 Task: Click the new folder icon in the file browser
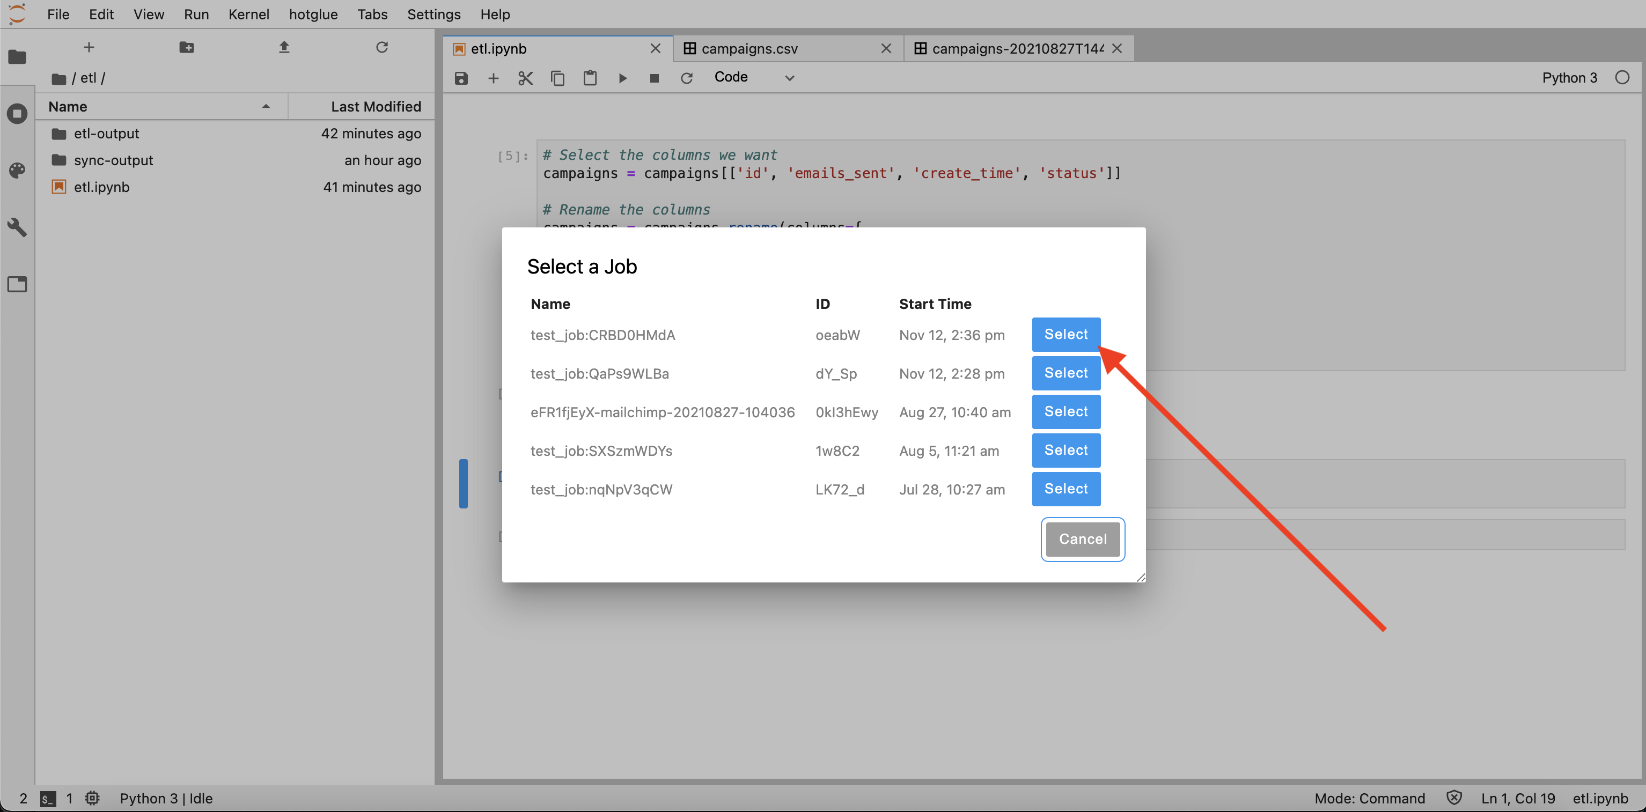[187, 47]
